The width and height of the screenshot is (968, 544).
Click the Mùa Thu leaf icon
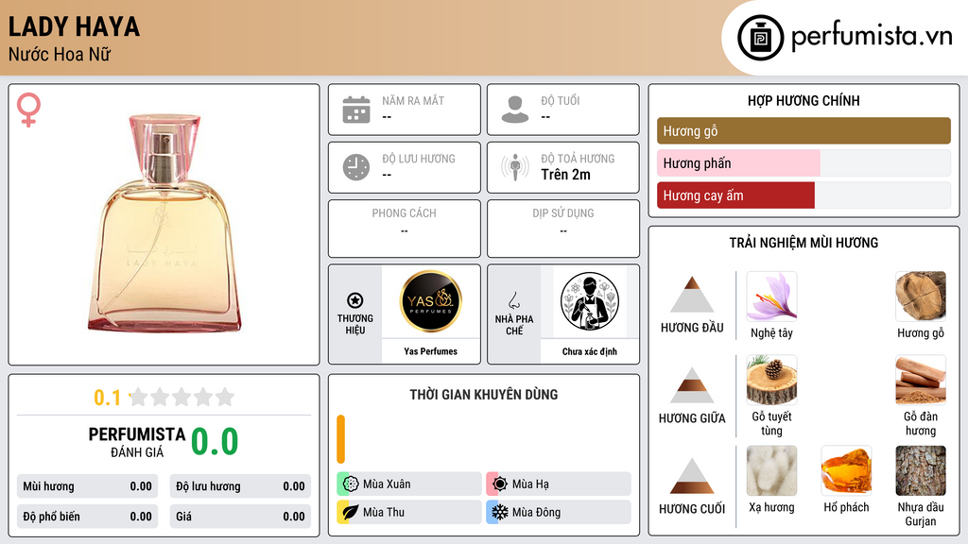coord(351,512)
